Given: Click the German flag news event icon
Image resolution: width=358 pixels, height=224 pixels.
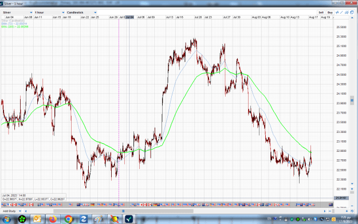Looking at the screenshot, I should tap(92, 205).
